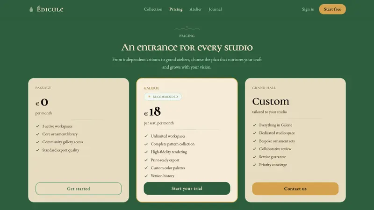Click checkmark beside Priority concierge

(254, 165)
